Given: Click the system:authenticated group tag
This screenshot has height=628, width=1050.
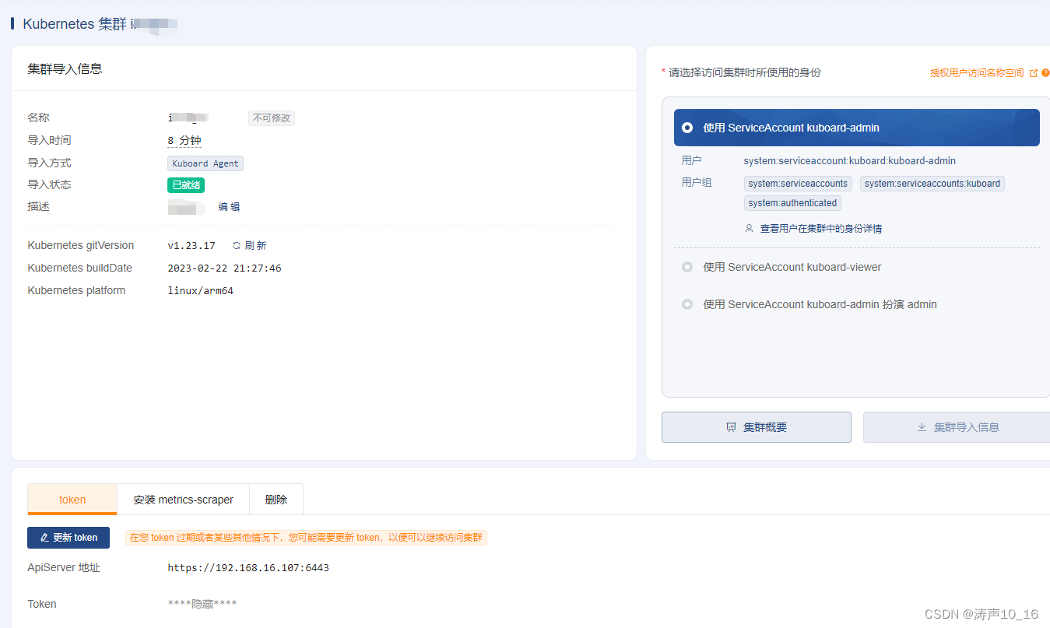Looking at the screenshot, I should pyautogui.click(x=792, y=203).
